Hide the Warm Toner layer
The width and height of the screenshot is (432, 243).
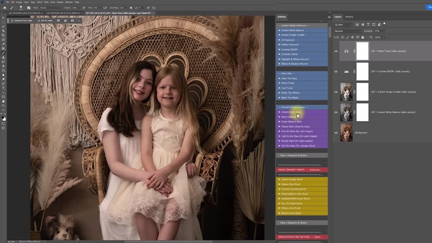pos(336,51)
